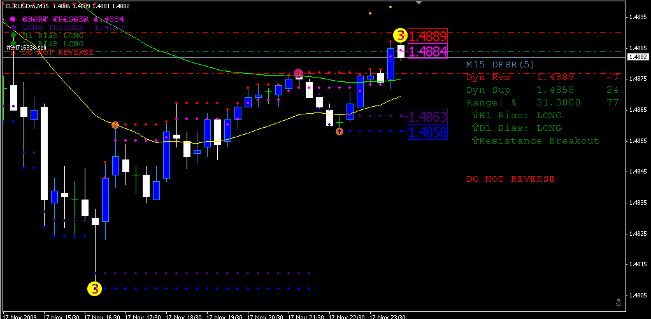
Task: Click the 1.4815 price axis label
Action: pos(638,264)
